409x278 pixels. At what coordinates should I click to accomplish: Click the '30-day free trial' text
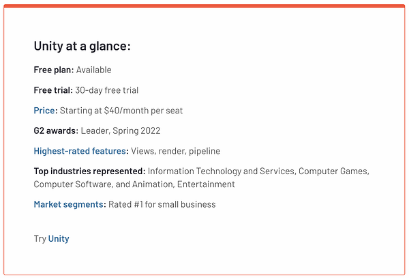click(x=107, y=90)
